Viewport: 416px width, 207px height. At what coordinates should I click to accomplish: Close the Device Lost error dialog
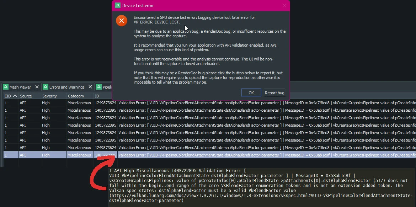[284, 5]
